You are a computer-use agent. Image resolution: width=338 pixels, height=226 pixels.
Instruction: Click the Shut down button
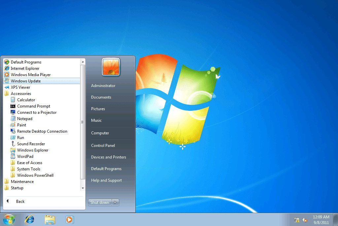click(100, 202)
